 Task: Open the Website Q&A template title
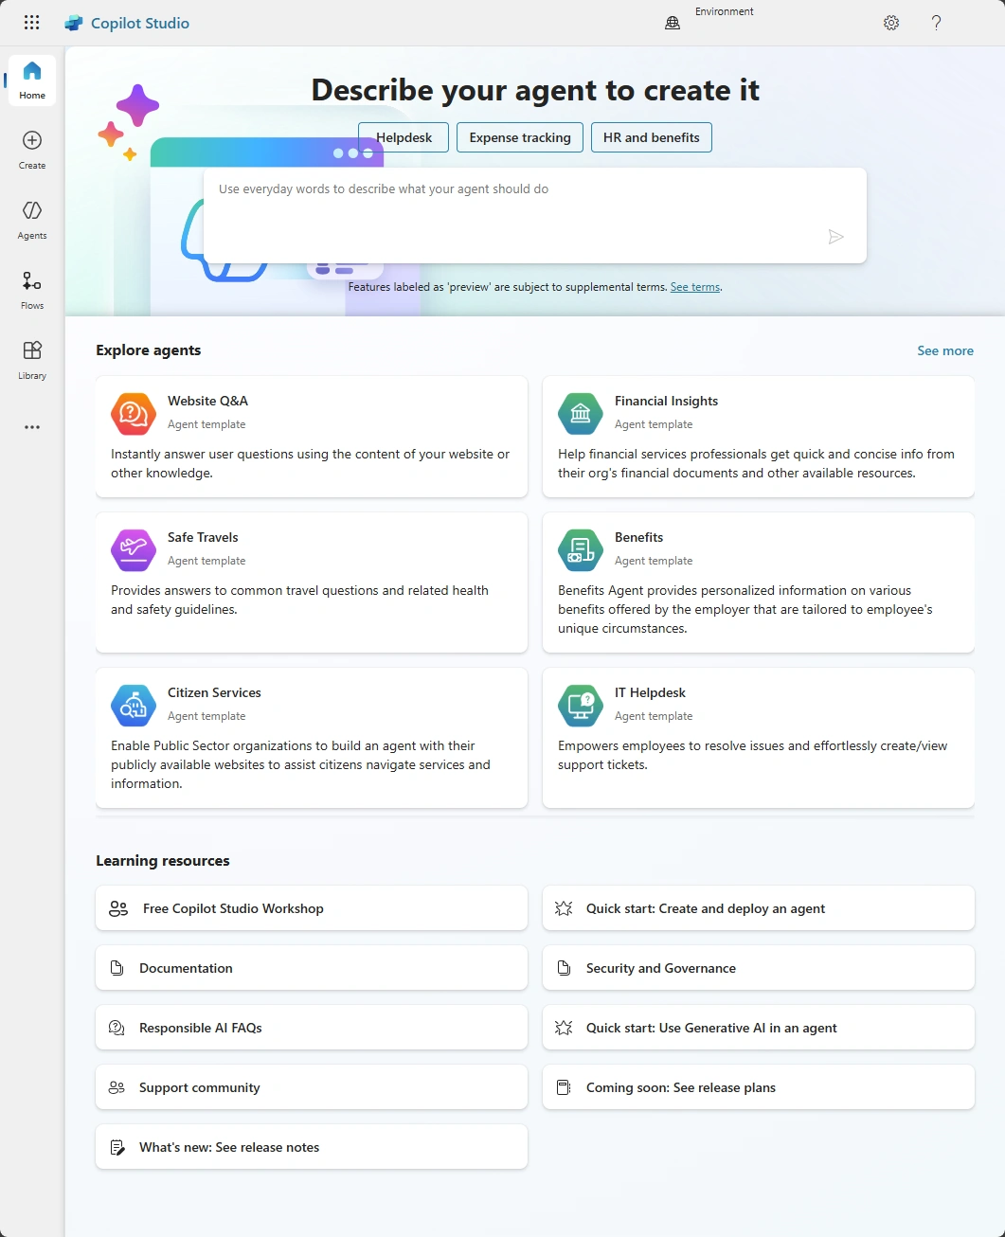tap(207, 401)
